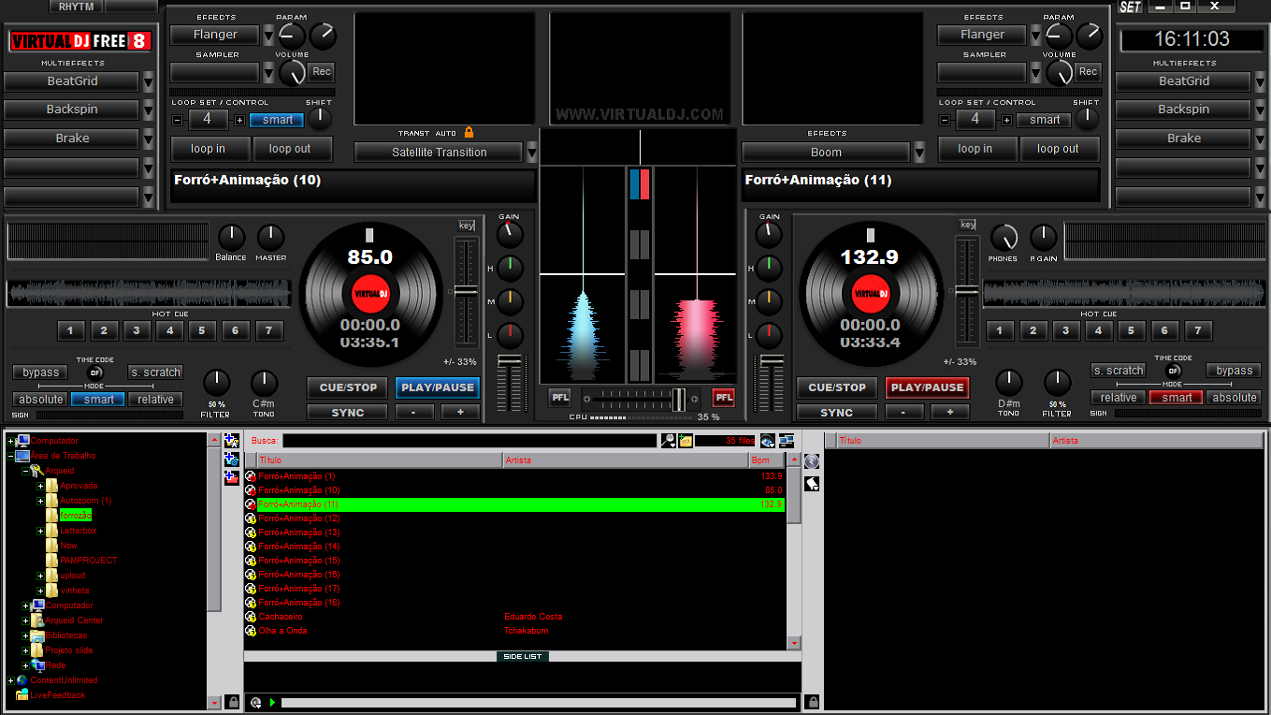This screenshot has height=715, width=1271.
Task: Expand the Aprovada folder
Action: [x=40, y=486]
